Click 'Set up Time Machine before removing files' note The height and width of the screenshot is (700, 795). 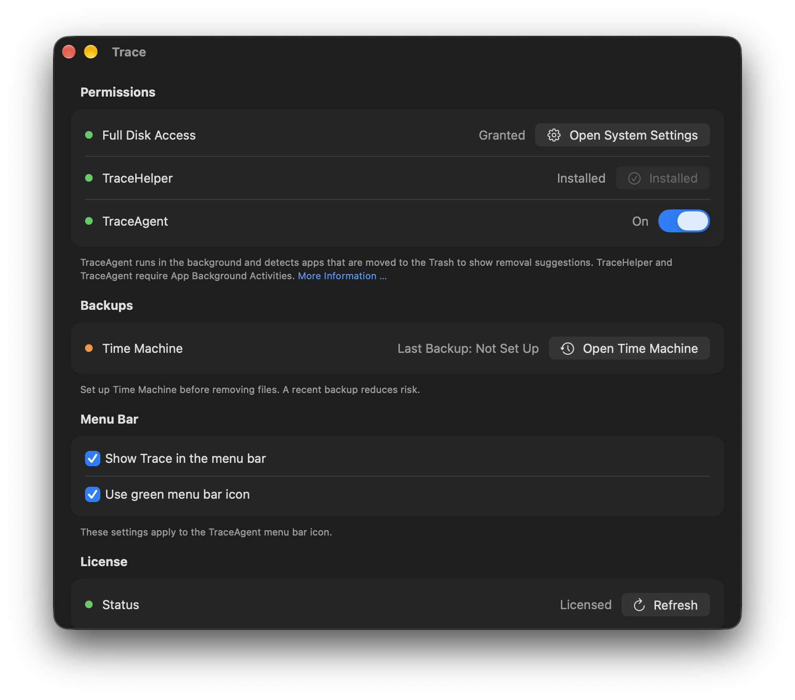point(250,390)
